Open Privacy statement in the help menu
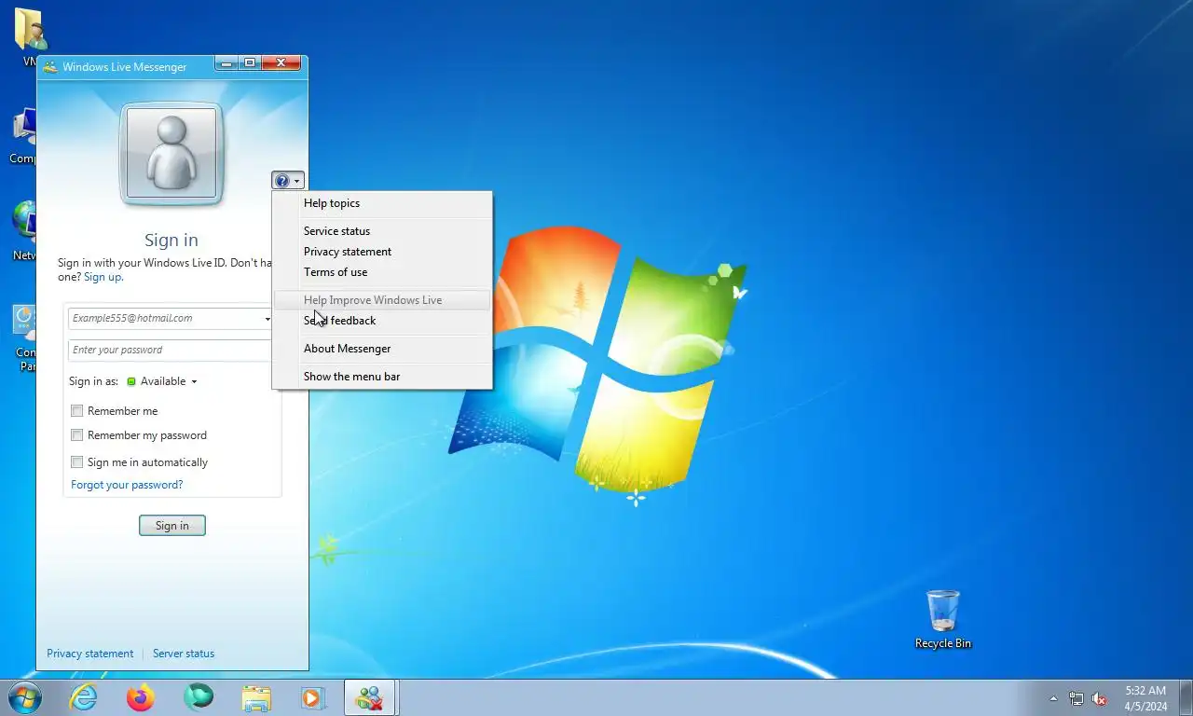Image resolution: width=1193 pixels, height=716 pixels. (x=382, y=252)
